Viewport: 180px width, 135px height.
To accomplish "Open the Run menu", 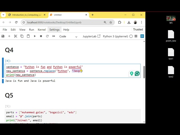I will coord(31,30).
